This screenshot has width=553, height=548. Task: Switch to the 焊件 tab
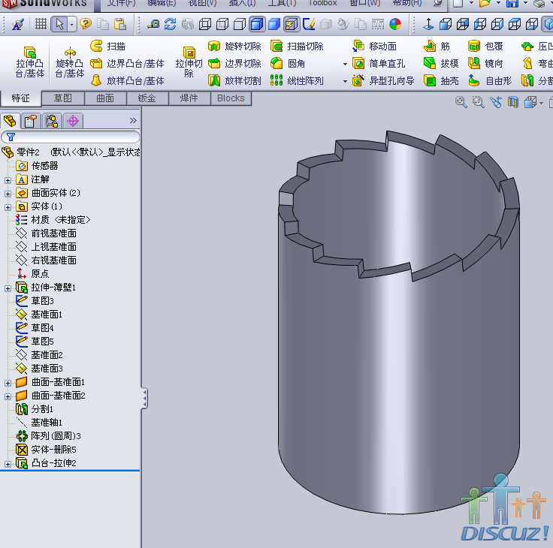189,98
